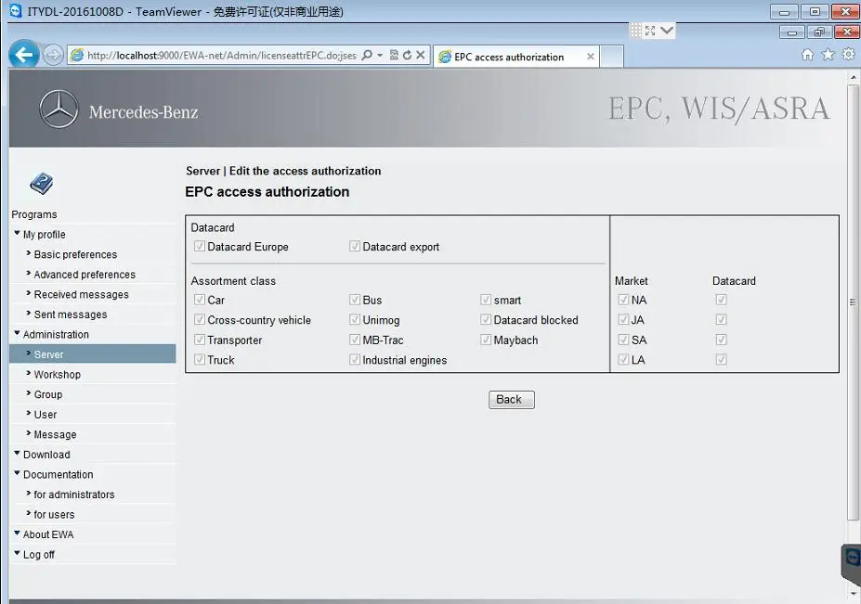Click TeamViewer fullscreen toggle icon
The width and height of the screenshot is (861, 604).
point(650,31)
